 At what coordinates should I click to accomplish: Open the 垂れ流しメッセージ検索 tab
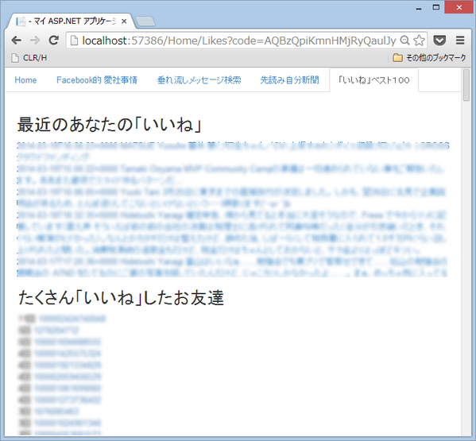pos(199,80)
